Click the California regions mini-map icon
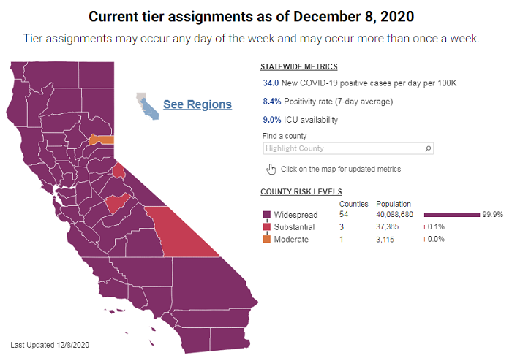Image resolution: width=512 pixels, height=358 pixels. [147, 107]
